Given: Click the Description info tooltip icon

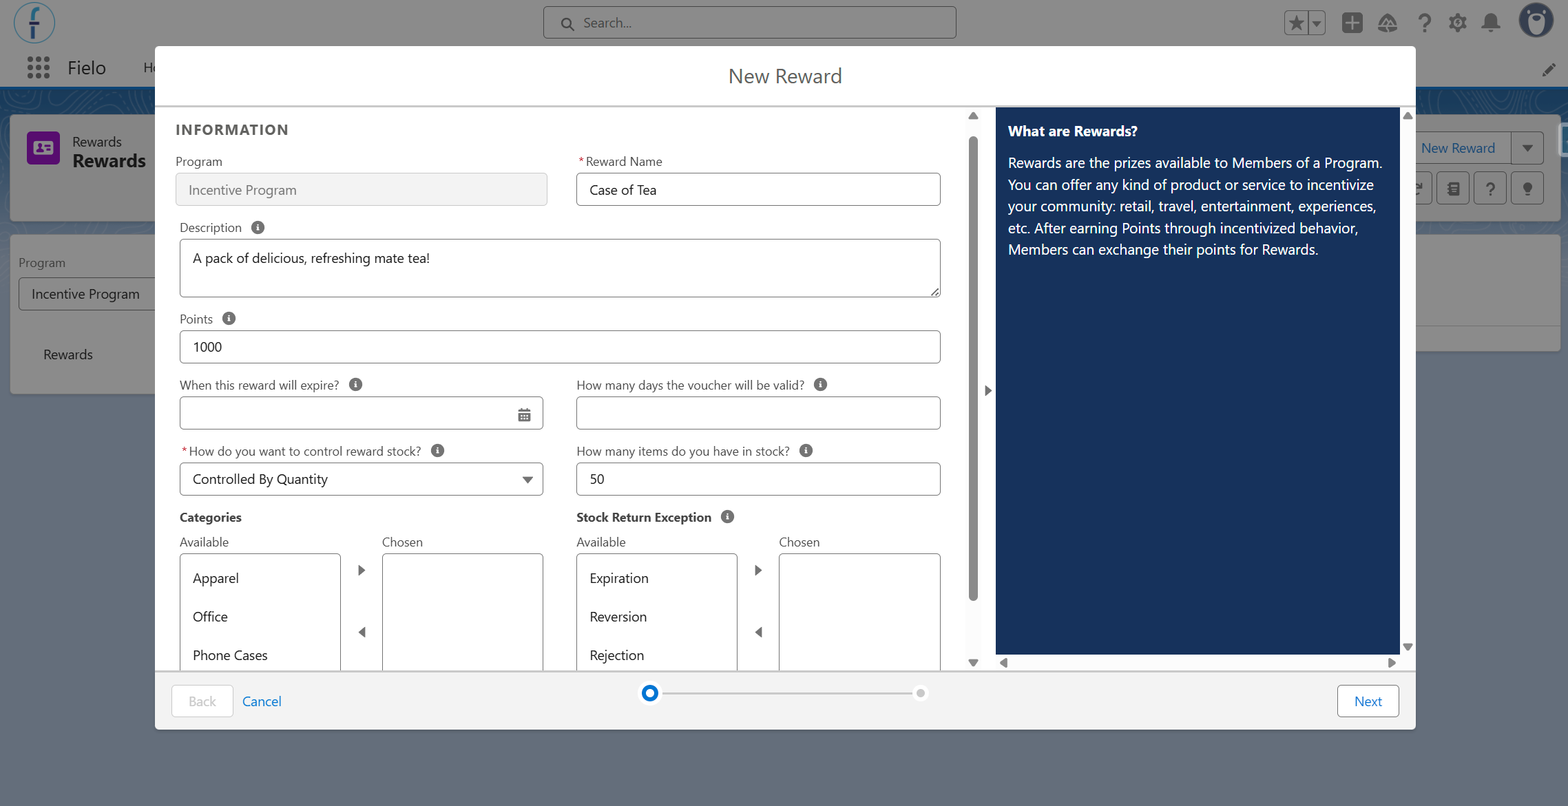Looking at the screenshot, I should (258, 227).
